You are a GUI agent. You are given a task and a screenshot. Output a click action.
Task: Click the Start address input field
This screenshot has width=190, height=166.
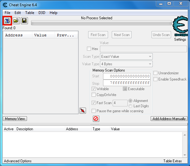click(127, 76)
